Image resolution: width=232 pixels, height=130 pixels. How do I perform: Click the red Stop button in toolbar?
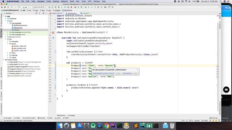[x=71, y=7]
